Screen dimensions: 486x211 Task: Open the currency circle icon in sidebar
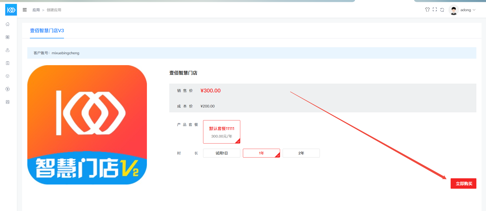pyautogui.click(x=8, y=89)
